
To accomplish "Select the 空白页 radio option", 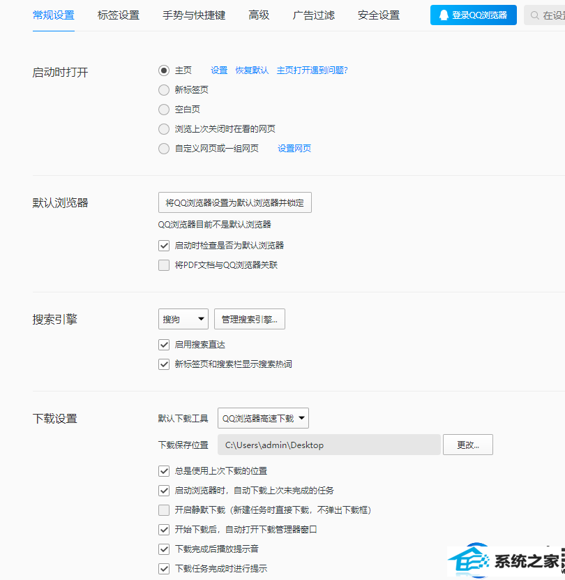I will pos(164,110).
